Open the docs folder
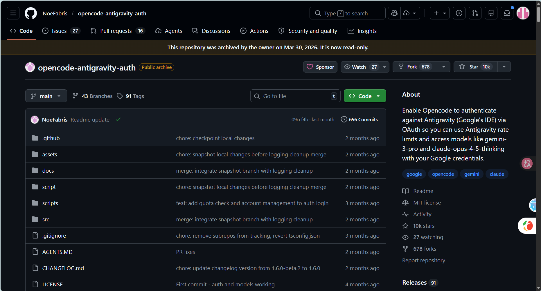This screenshot has width=541, height=291. tap(48, 171)
